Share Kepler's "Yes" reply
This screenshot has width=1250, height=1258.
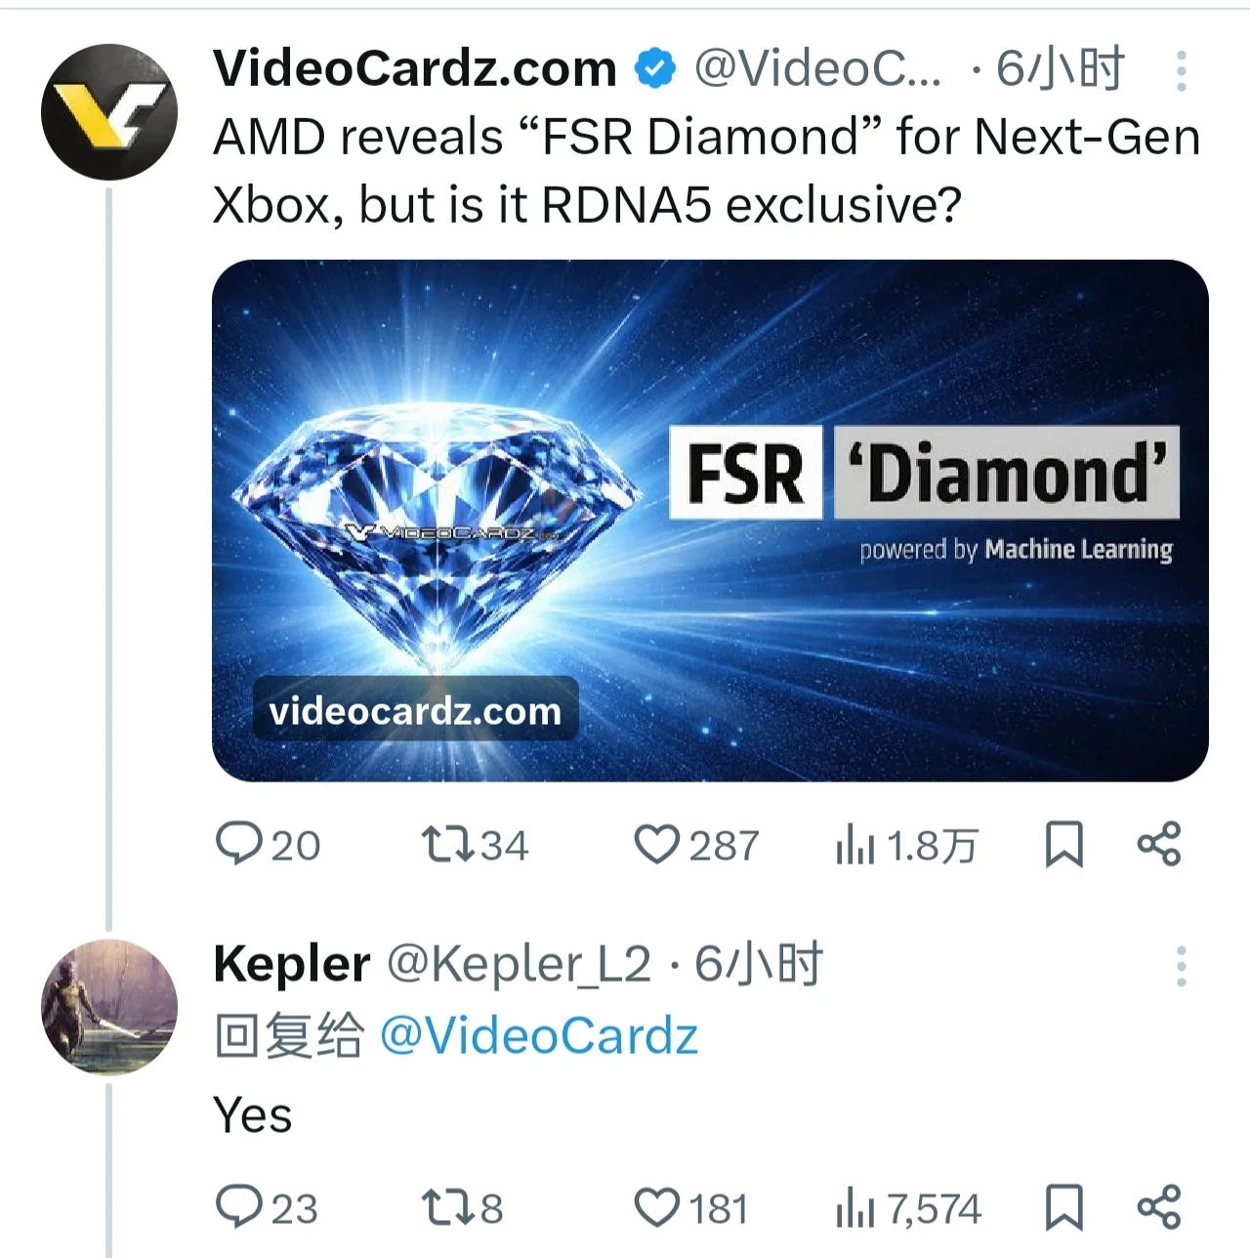1159,1207
